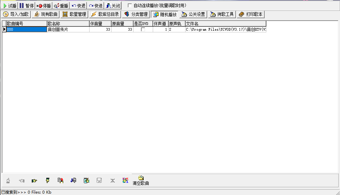Screen dimensions: 340x195
Task: Pause playback with 暂停 button
Action: [26, 6]
